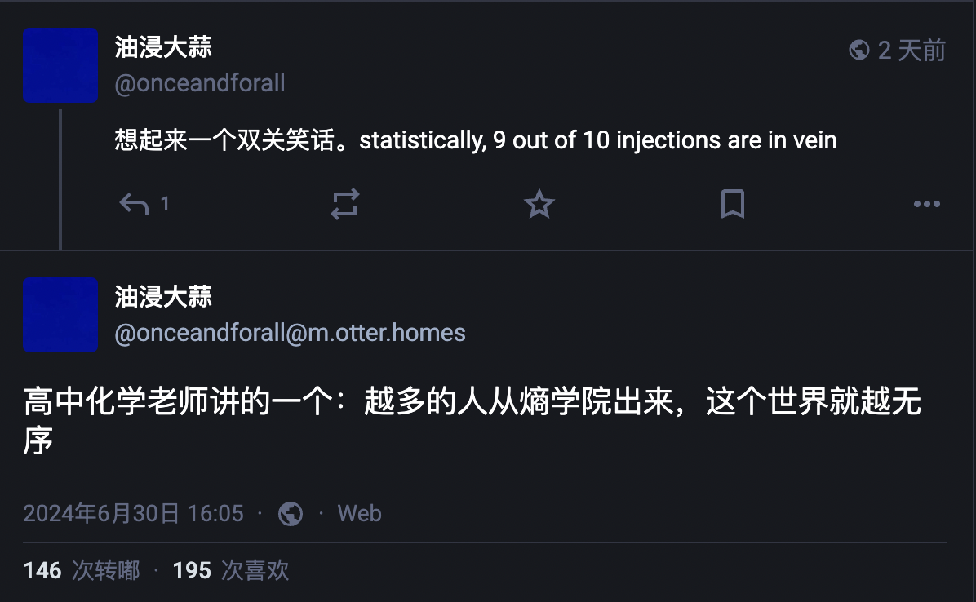The height and width of the screenshot is (602, 976).
Task: Click the globe icon next to the date
Action: point(290,514)
